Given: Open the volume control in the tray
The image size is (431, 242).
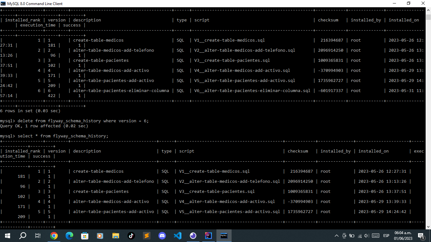Looking at the screenshot, I should pos(366,236).
